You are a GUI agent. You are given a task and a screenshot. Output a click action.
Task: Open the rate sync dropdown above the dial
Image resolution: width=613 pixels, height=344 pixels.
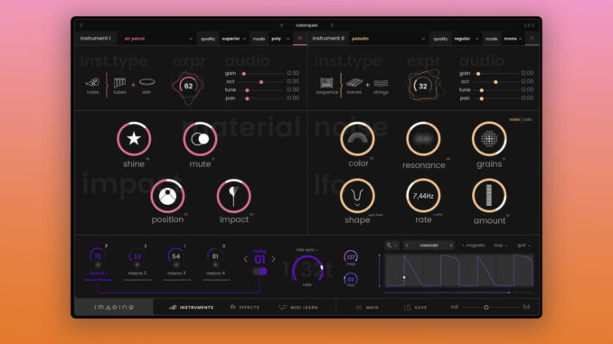click(x=306, y=249)
